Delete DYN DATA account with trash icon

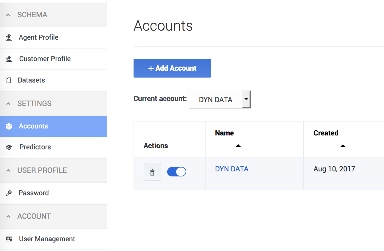coord(152,172)
